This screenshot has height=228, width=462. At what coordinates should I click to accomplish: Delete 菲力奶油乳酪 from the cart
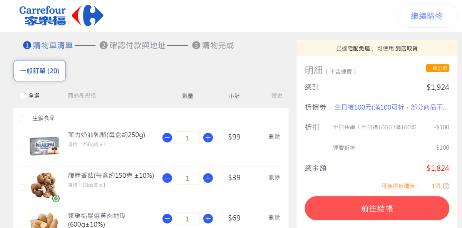(275, 137)
